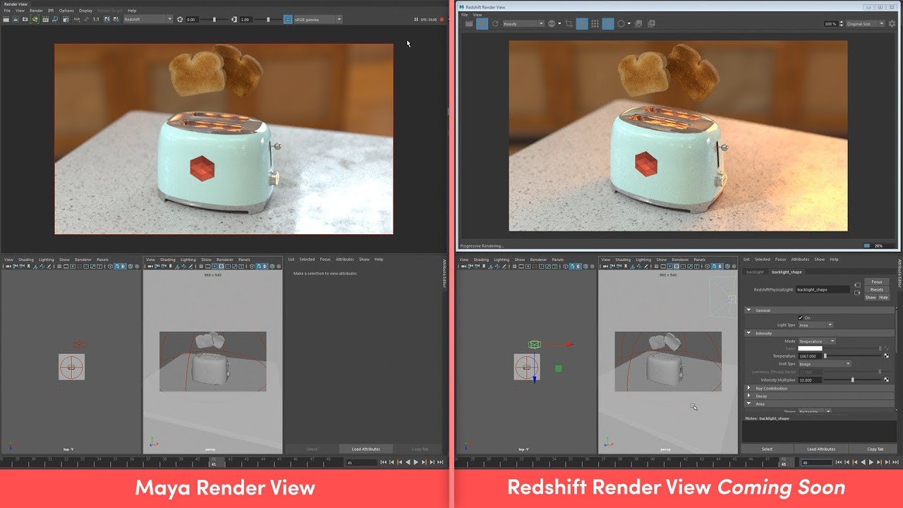Open the Unit Type Image dropdown

(x=824, y=364)
